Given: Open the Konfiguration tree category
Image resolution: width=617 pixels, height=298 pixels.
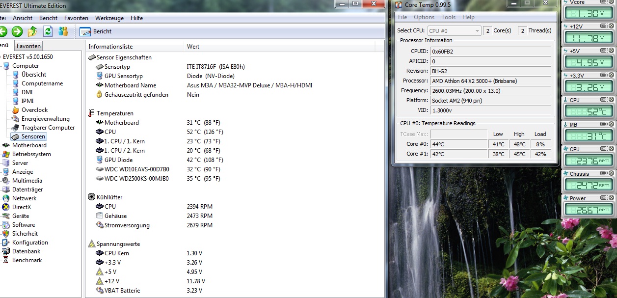Looking at the screenshot, I should point(25,243).
